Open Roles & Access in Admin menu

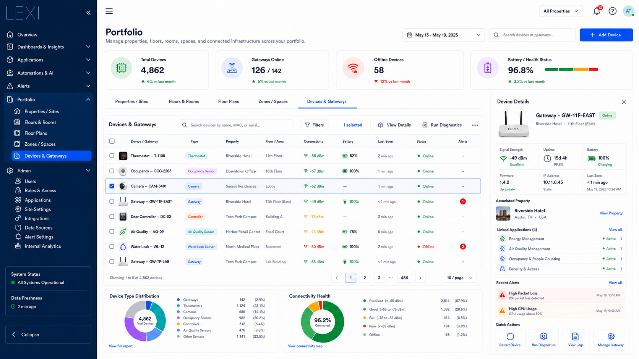(40, 190)
